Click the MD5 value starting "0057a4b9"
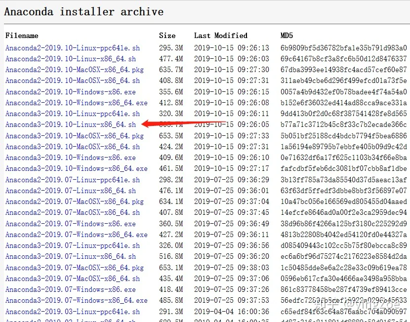This screenshot has width=410, height=322. 344,92
